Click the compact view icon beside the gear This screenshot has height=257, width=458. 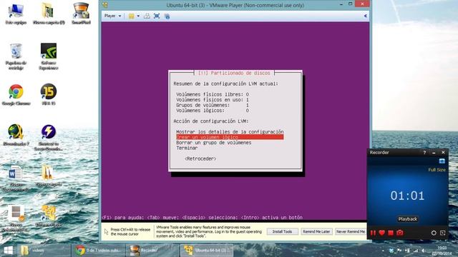[x=443, y=233]
